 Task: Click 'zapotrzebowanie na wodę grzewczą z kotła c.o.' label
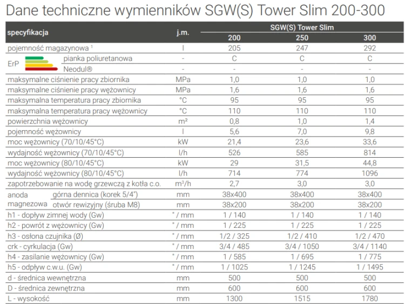(84, 184)
